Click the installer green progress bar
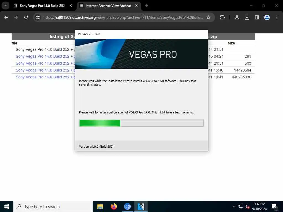This screenshot has width=283, height=212. [x=141, y=123]
